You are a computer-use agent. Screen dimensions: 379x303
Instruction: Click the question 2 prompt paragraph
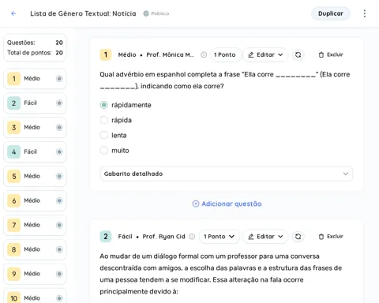click(x=220, y=274)
